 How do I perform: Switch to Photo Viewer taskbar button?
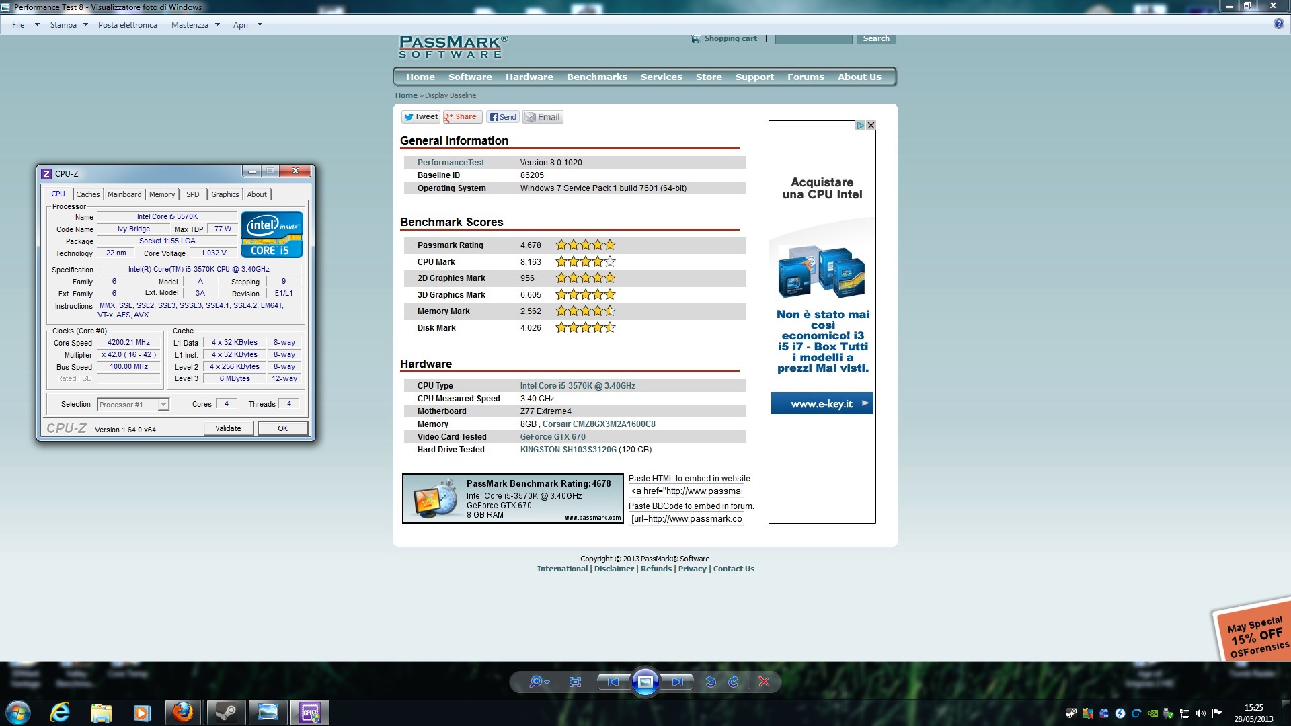[x=268, y=713]
